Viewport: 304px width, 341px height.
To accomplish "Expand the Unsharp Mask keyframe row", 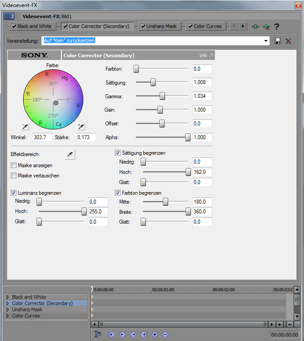I will click(8, 309).
